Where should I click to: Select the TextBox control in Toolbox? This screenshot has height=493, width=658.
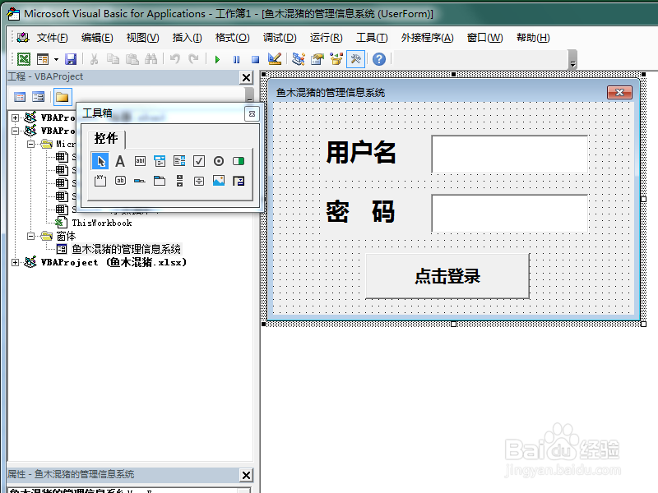140,161
